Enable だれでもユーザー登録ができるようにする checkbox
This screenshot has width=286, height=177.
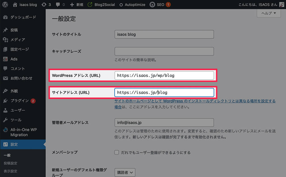[x=117, y=152]
